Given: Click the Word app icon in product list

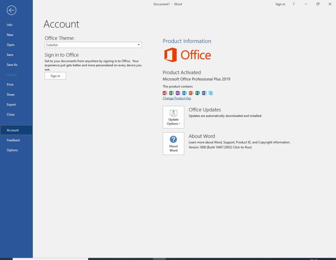Looking at the screenshot, I should click(x=204, y=93).
